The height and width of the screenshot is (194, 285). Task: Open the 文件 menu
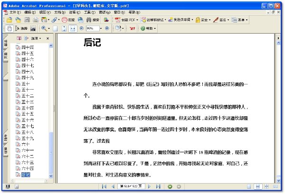(15, 12)
